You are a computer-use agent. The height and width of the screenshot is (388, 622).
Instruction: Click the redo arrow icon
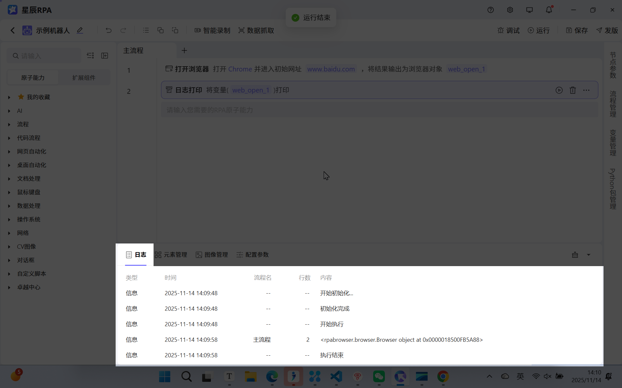tap(123, 30)
